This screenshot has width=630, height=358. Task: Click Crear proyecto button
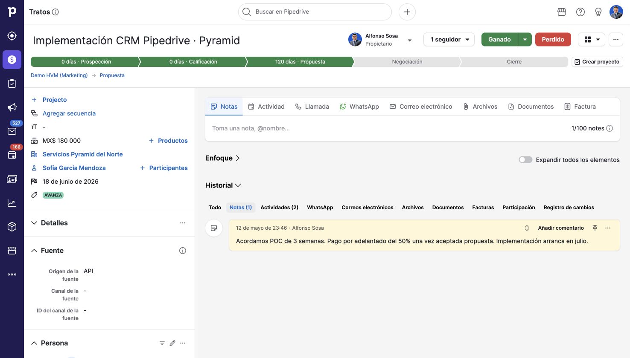(x=597, y=62)
